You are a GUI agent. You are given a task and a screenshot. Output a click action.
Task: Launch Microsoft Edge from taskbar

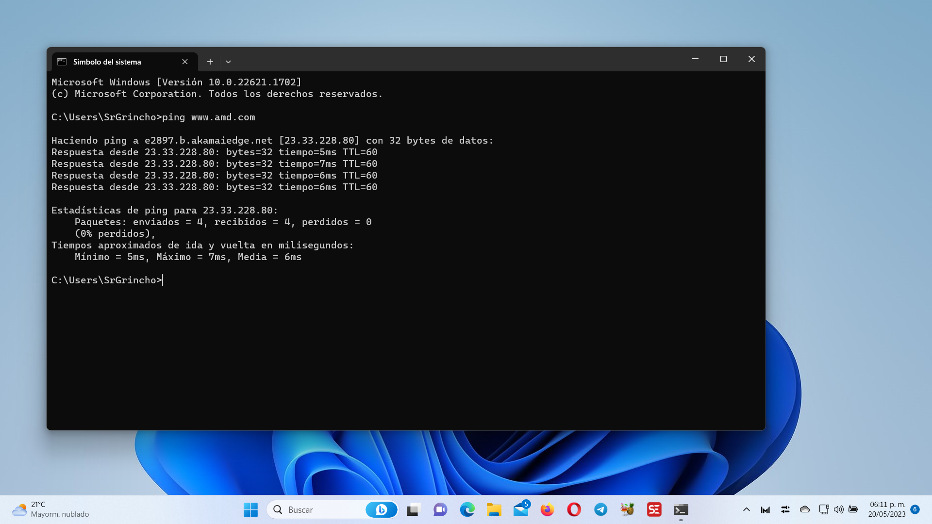pos(467,509)
